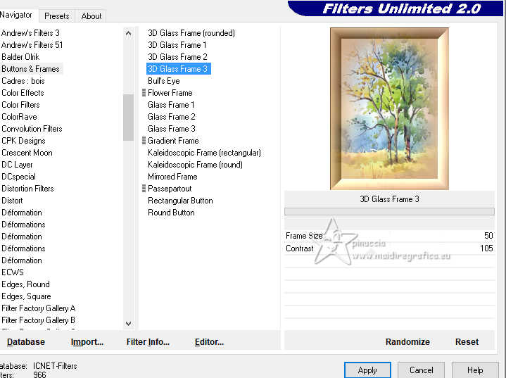Choose Glass Frame 3 filter
506x378 pixels.
click(172, 129)
